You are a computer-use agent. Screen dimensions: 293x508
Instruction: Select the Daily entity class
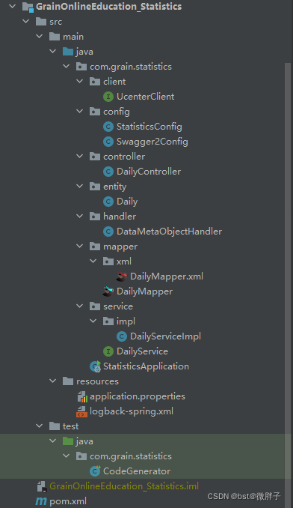pyautogui.click(x=127, y=202)
